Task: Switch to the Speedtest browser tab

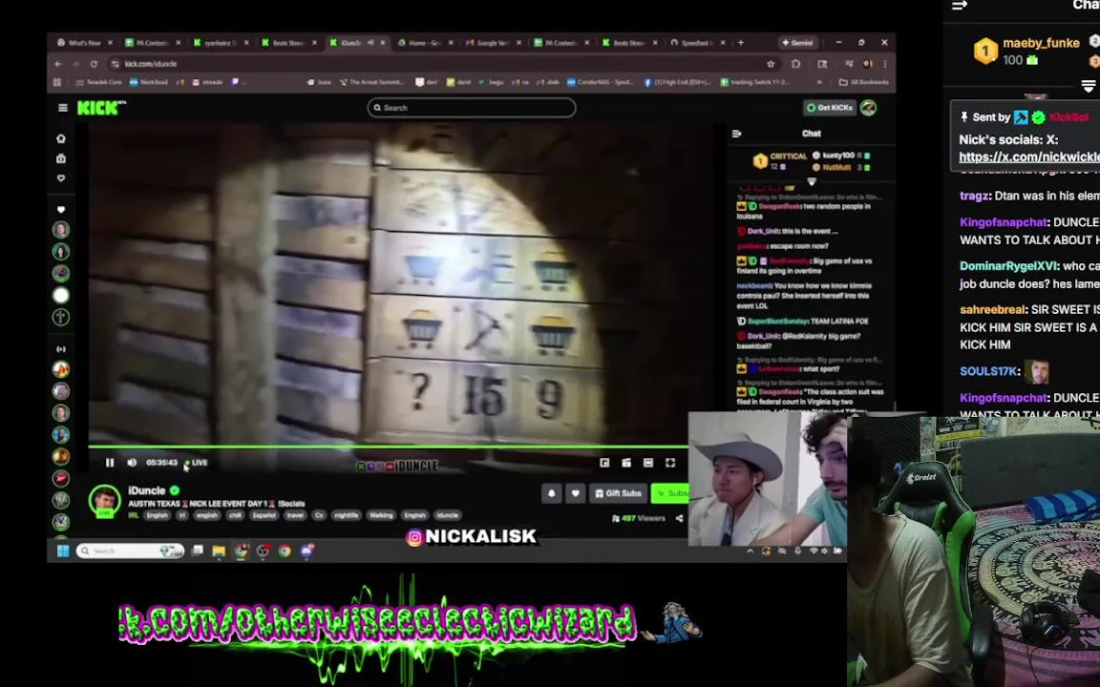Action: (x=696, y=43)
